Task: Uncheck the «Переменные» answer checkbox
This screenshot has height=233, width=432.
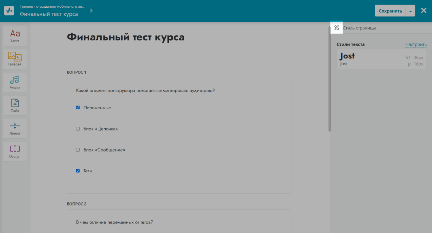Action: pos(78,108)
